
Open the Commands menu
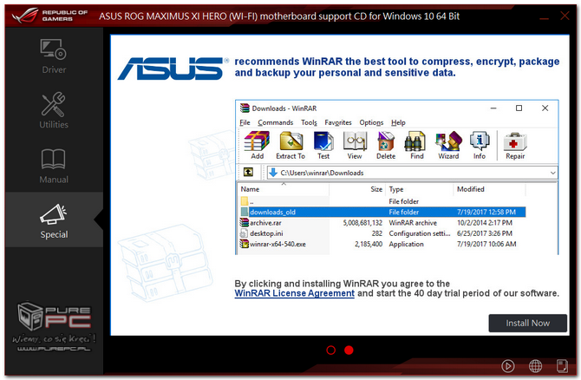[x=275, y=122]
